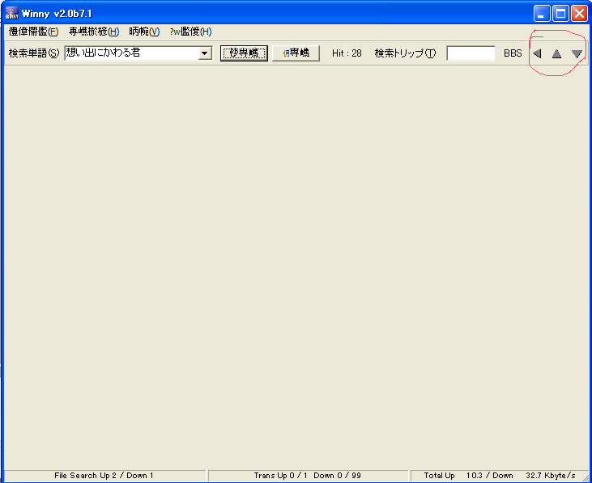Click into the search word text field
592x483 pixels.
131,53
